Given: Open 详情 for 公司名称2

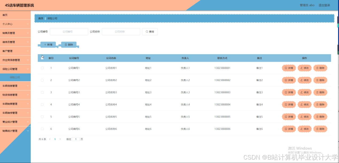Looking at the screenshot, I should pos(289,80).
